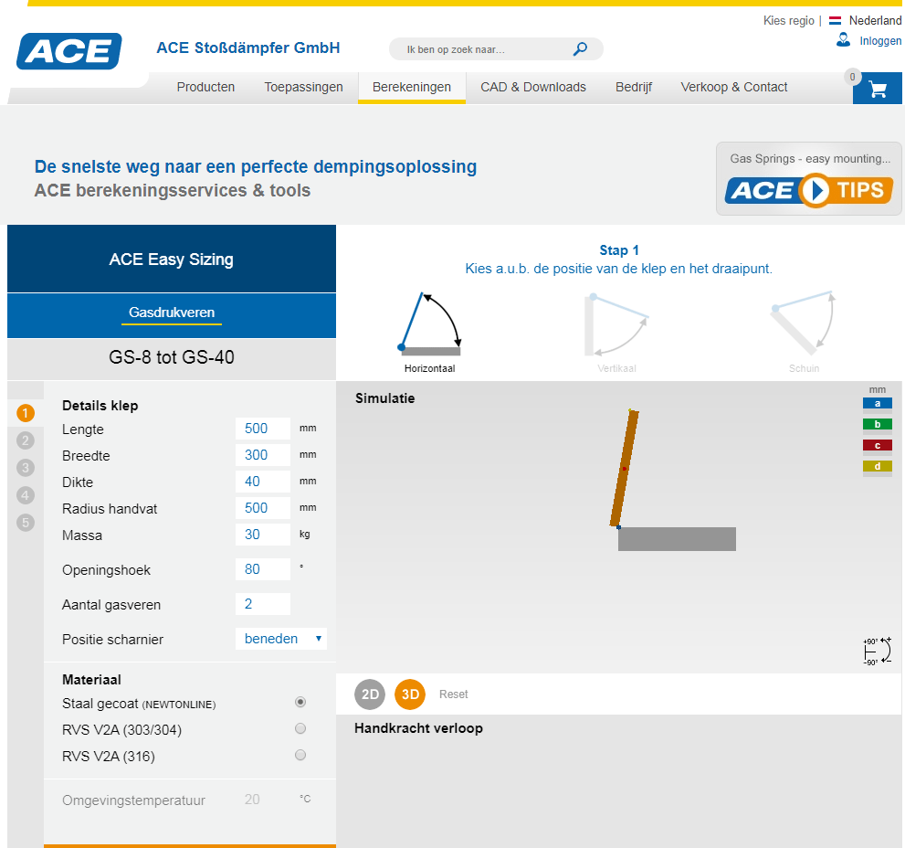Open the Toepassingen menu
This screenshot has height=848, width=905.
303,87
